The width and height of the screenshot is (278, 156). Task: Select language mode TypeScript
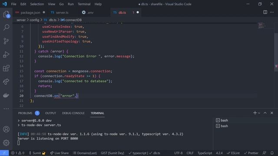click(205, 153)
